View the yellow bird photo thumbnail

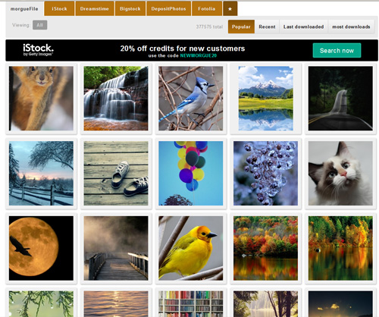pyautogui.click(x=191, y=248)
